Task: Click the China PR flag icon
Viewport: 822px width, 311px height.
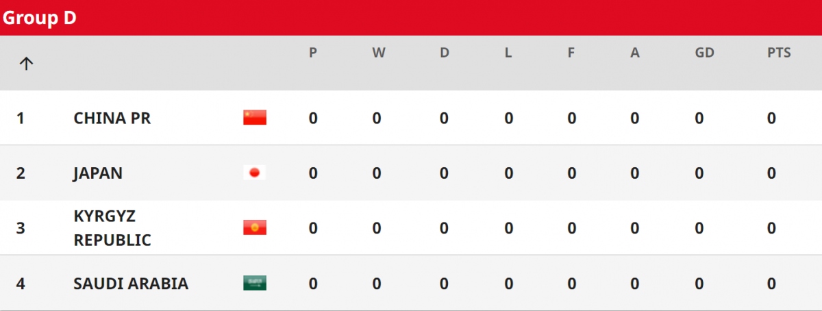Action: pos(255,118)
